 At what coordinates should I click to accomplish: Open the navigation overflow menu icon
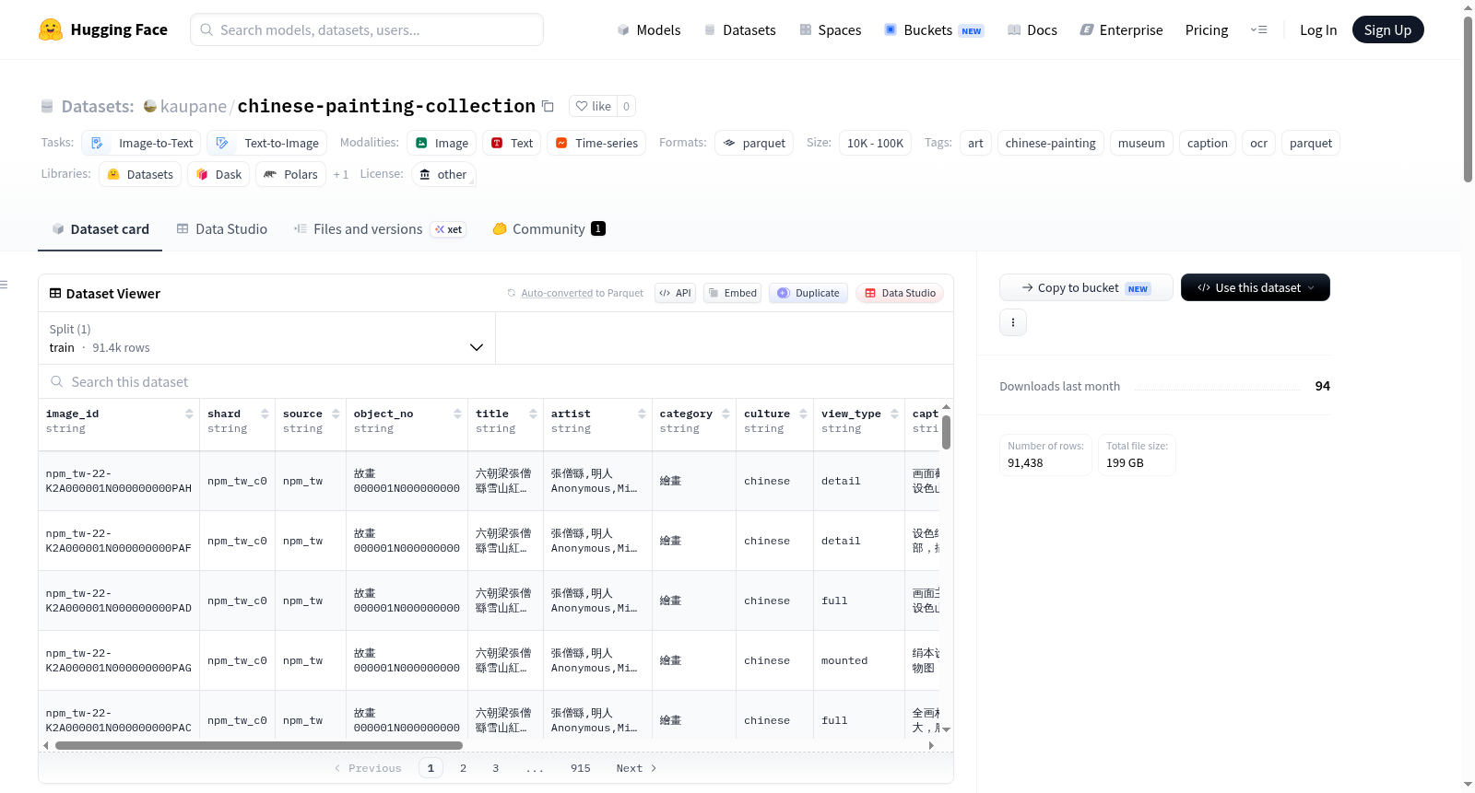click(x=1258, y=29)
